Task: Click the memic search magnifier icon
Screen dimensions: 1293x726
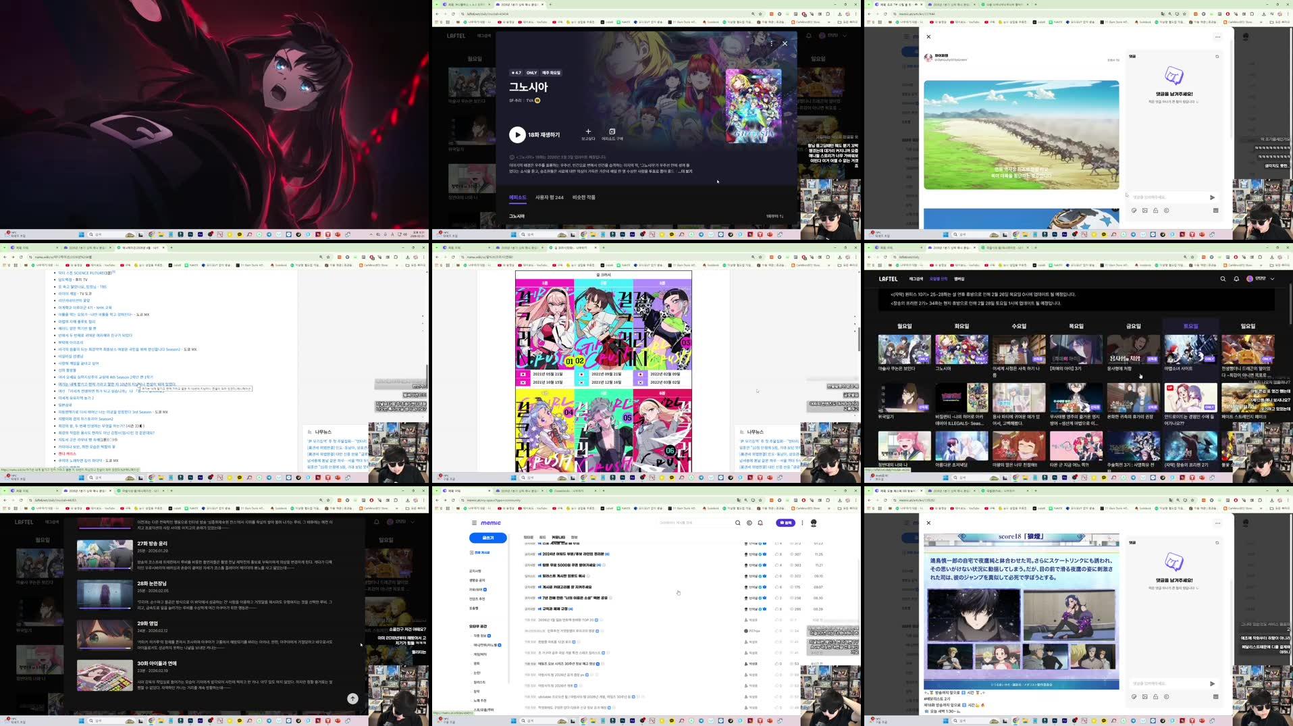Action: (x=737, y=522)
